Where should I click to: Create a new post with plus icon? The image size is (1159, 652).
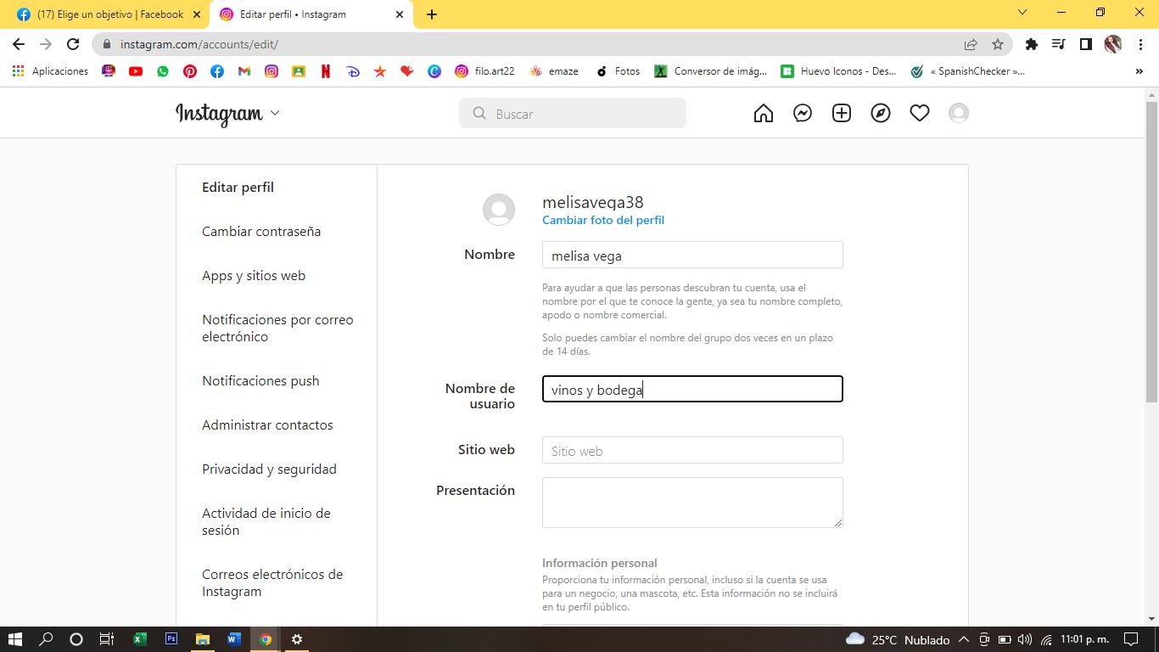[842, 113]
